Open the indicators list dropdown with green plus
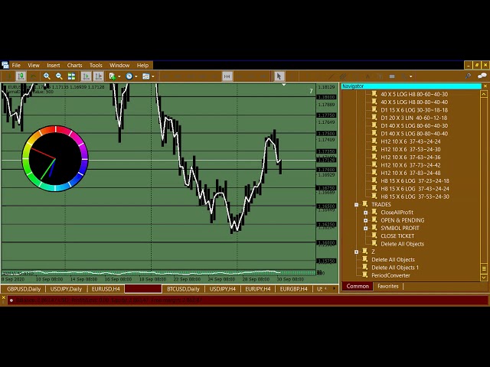 114,76
